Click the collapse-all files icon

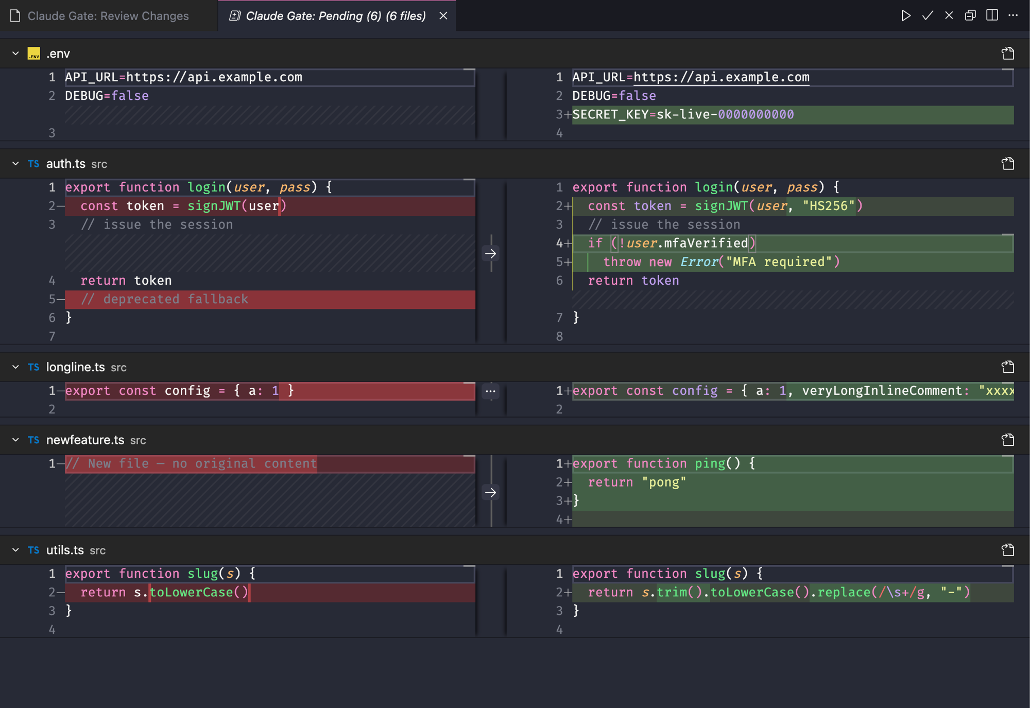tap(970, 15)
